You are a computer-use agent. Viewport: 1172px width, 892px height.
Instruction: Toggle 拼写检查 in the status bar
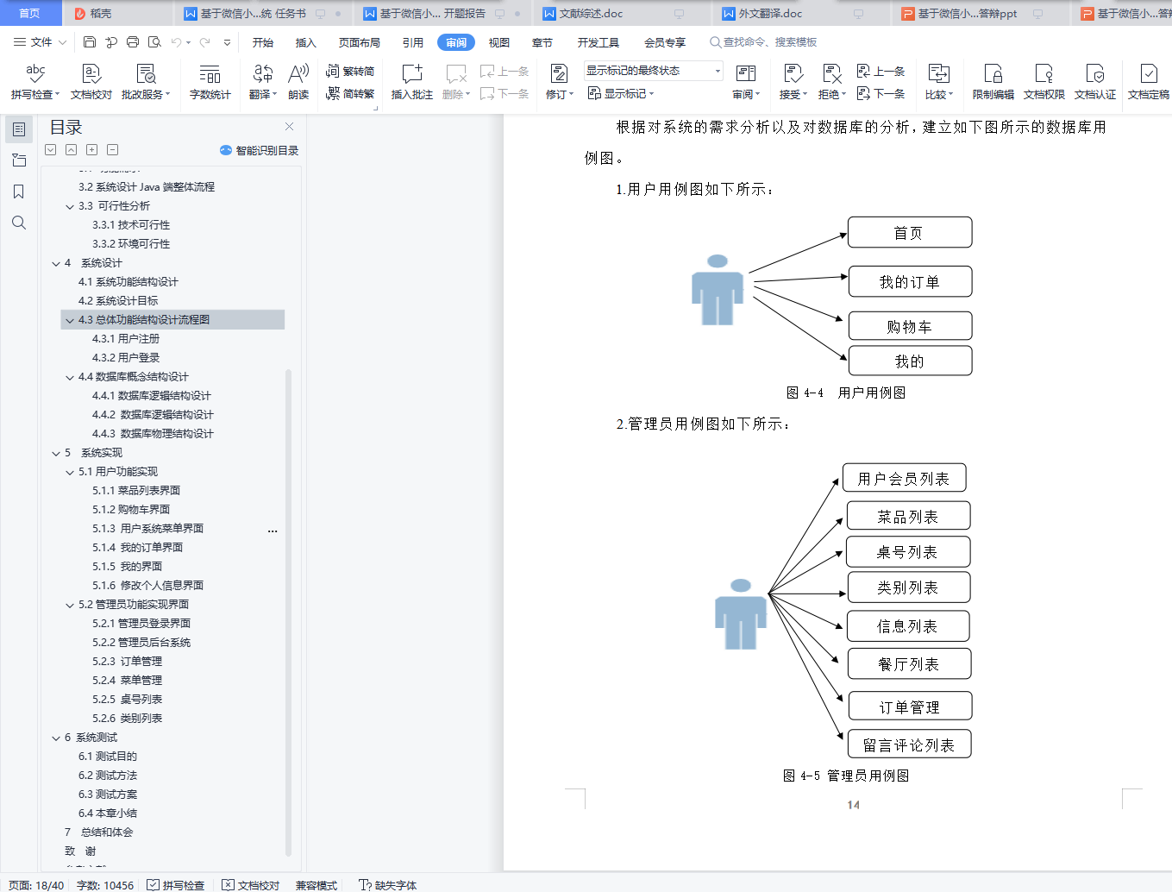176,885
